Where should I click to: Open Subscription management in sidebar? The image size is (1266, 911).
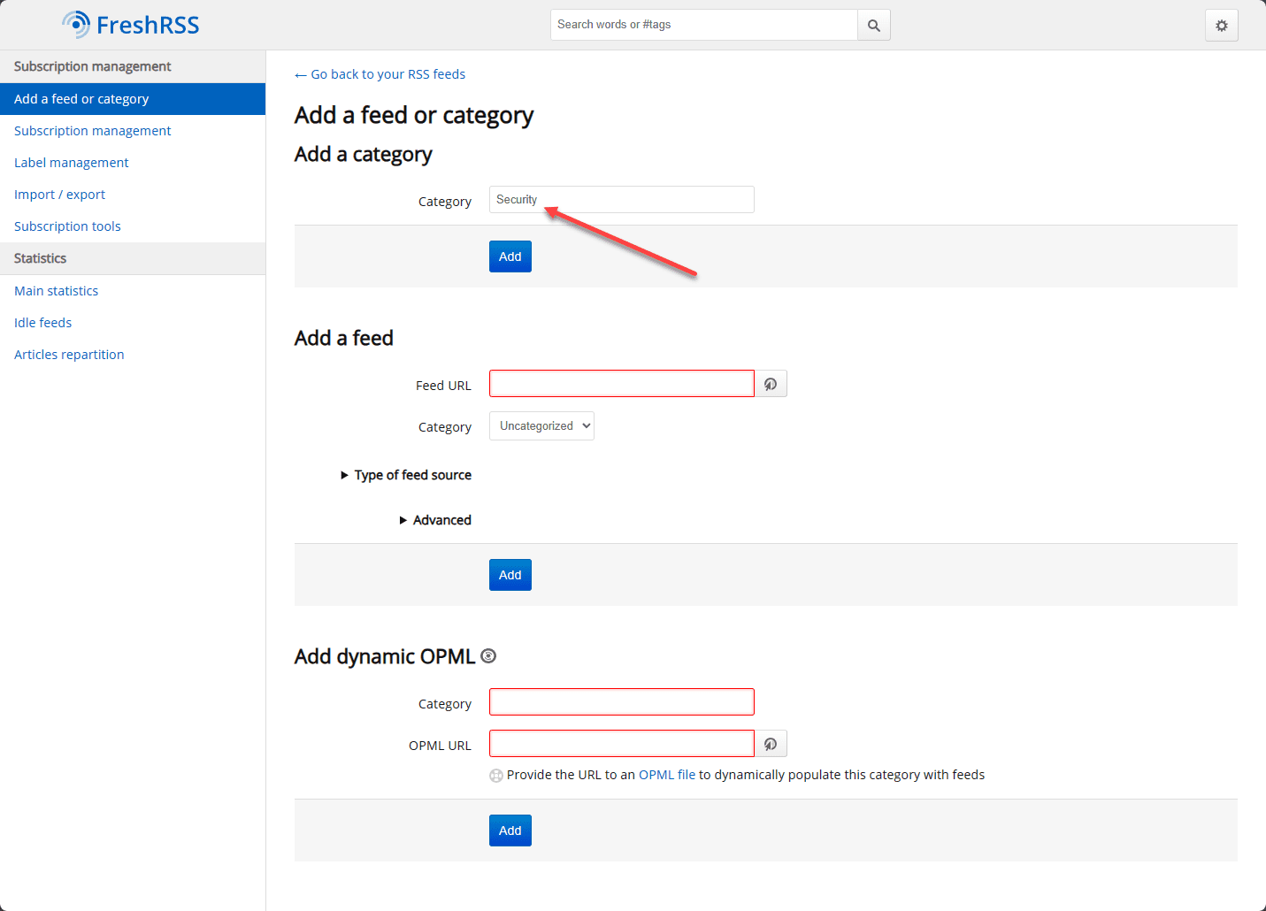93,131
